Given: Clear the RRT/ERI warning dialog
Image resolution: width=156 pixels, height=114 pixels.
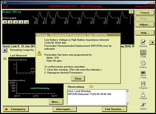Looking at the screenshot, I should pos(78,79).
